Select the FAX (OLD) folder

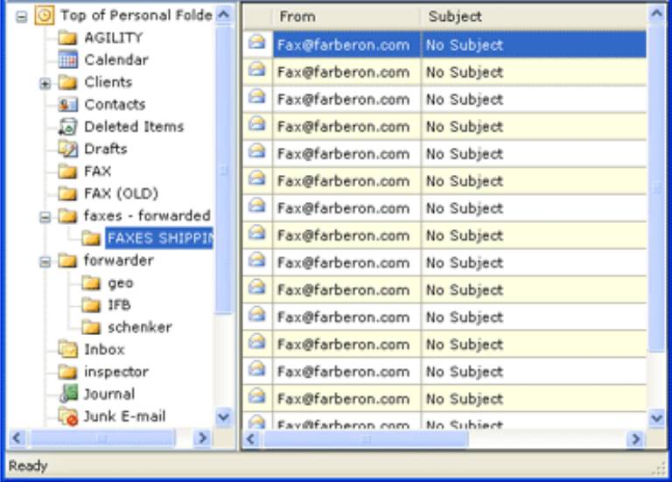pos(121,193)
